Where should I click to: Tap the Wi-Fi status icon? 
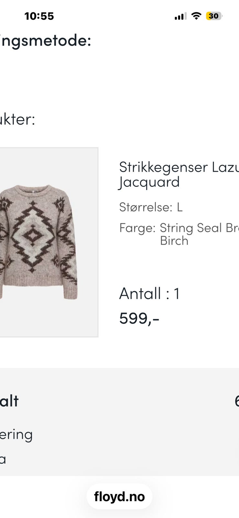click(x=196, y=16)
